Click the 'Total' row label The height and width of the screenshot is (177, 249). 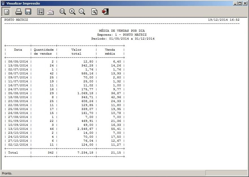click(13, 152)
